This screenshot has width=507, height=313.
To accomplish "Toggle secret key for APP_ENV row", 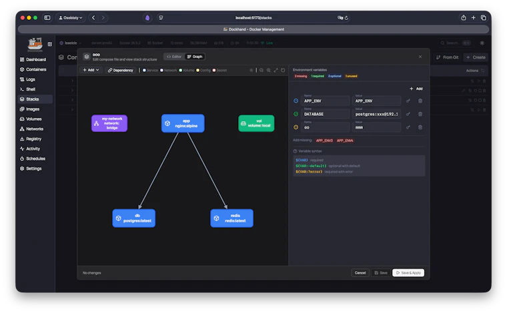I will [x=408, y=101].
